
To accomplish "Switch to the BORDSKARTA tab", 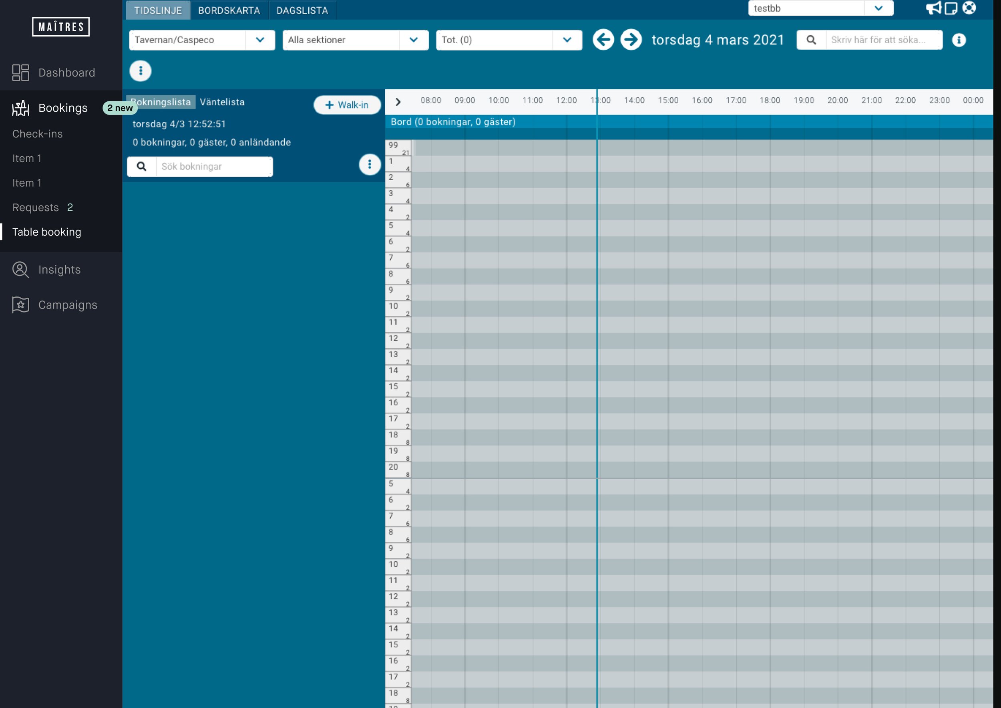I will coord(229,10).
